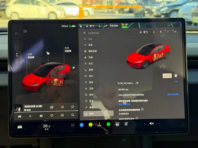Tap the unlock padlock above car
This screenshot has width=198, height=148.
coord(48,53)
